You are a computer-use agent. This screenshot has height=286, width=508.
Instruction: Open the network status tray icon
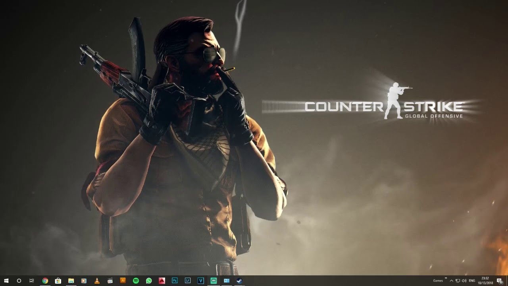[x=458, y=281]
